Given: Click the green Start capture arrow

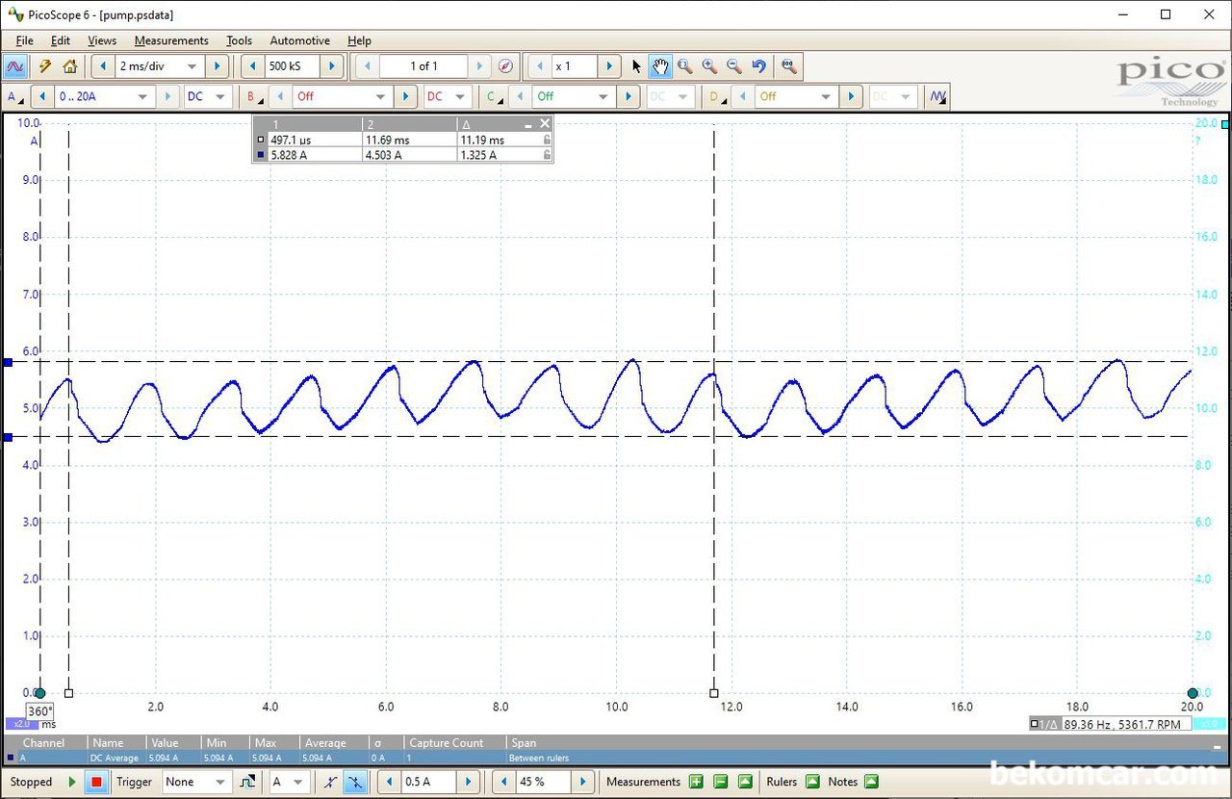Looking at the screenshot, I should click(x=72, y=782).
